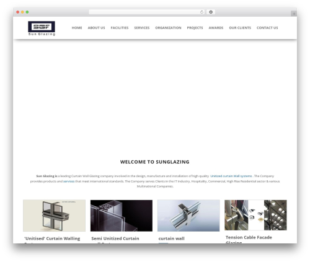Click the services link in the paragraph

click(69, 181)
